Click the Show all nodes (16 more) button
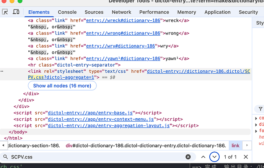This screenshot has width=264, height=168. 62,86
